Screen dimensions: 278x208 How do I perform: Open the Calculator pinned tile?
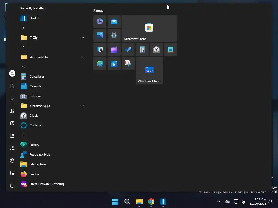pyautogui.click(x=142, y=50)
